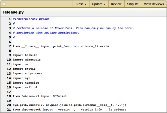Viewport: 167px width, 113px height.
Task: Star this review request
Action: tap(4, 4)
